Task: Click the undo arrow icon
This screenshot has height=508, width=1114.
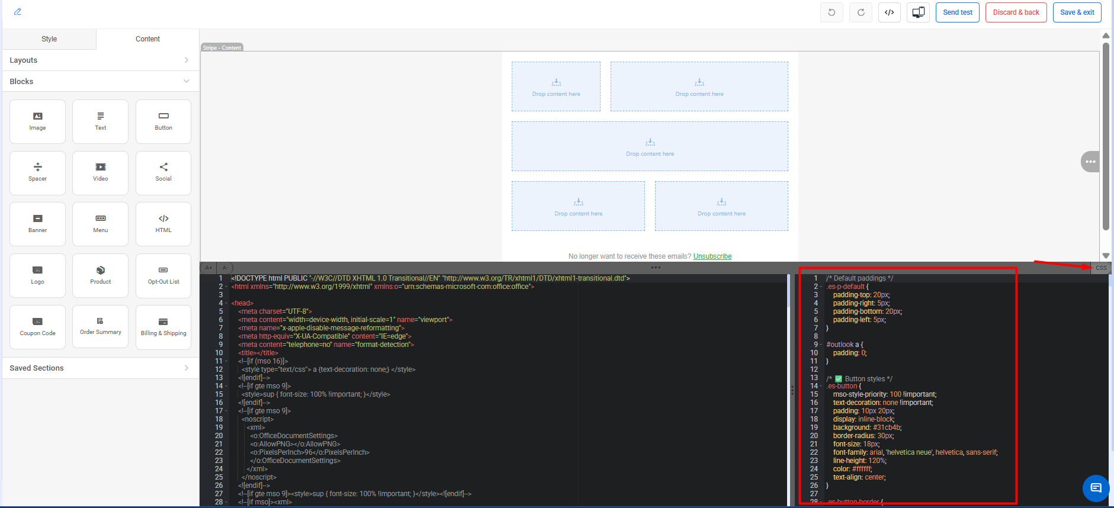Action: (832, 12)
